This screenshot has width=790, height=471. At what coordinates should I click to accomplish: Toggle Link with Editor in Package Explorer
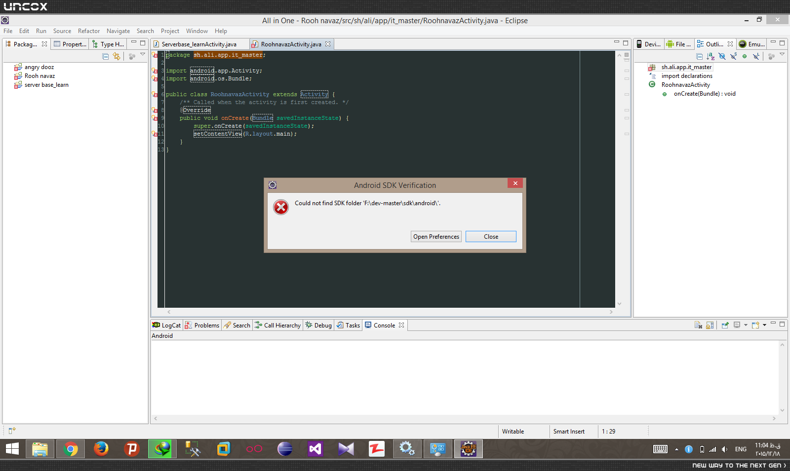117,56
